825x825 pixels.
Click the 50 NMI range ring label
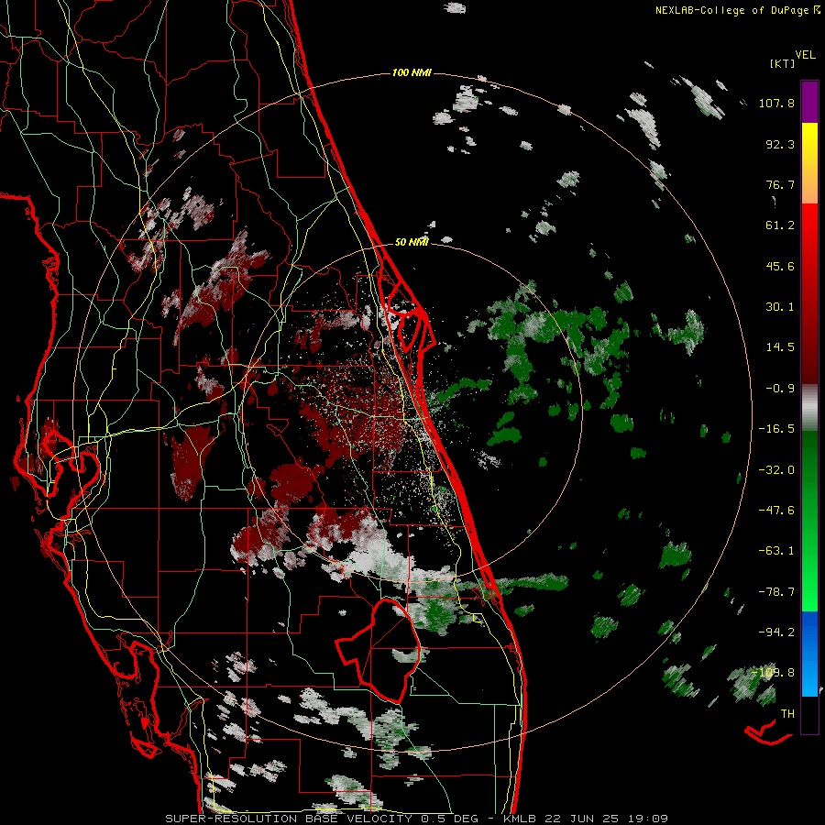coord(412,242)
